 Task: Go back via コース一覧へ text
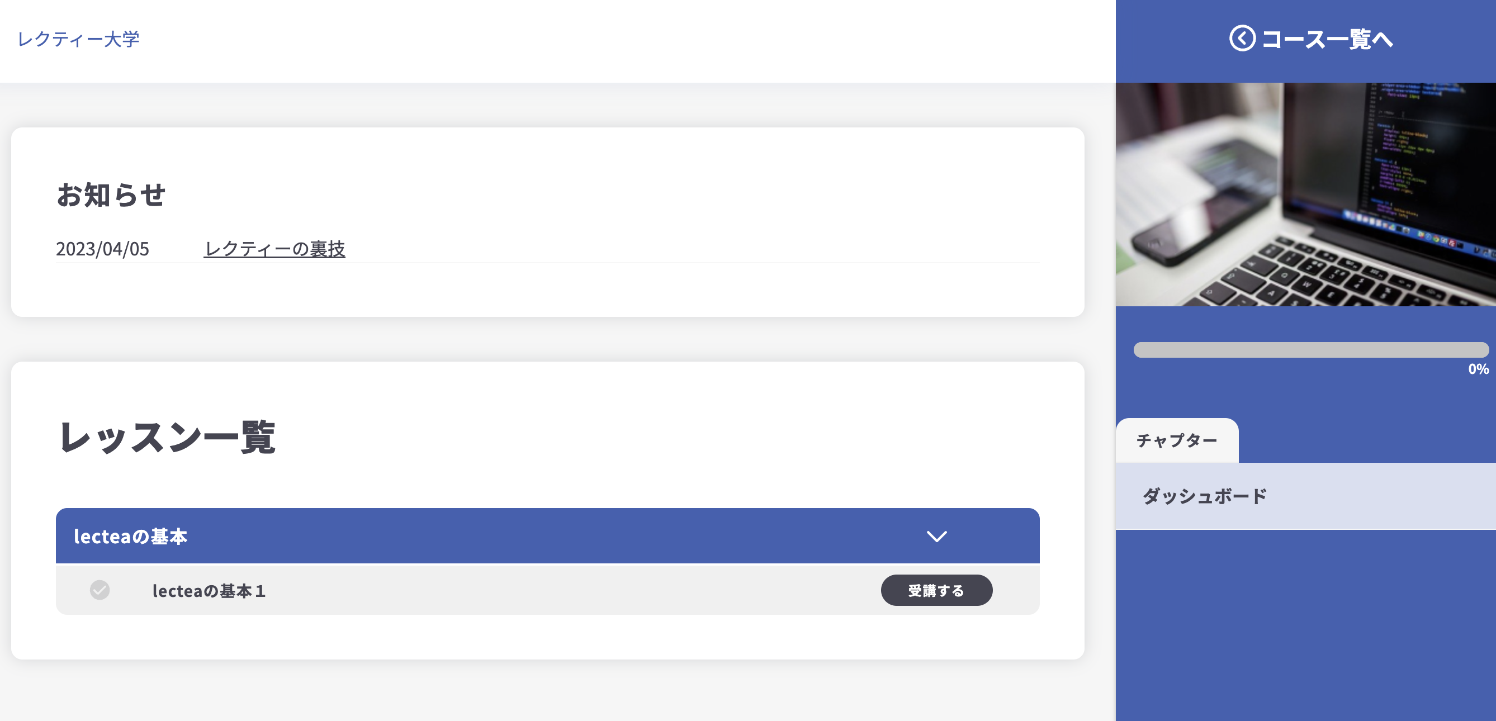[1328, 40]
